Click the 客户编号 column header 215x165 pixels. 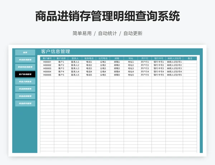pos(47,58)
